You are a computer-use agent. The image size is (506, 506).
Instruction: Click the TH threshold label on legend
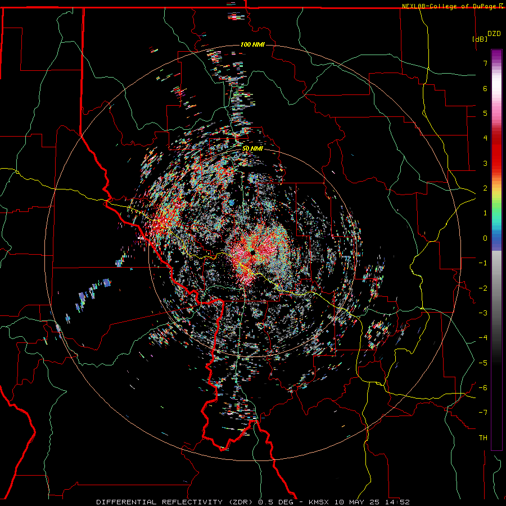(x=483, y=438)
